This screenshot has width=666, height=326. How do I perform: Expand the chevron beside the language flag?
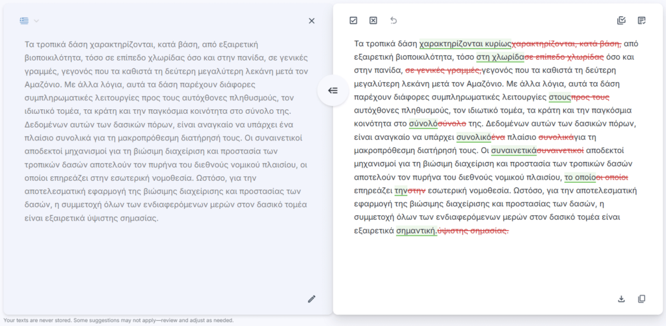tap(36, 21)
